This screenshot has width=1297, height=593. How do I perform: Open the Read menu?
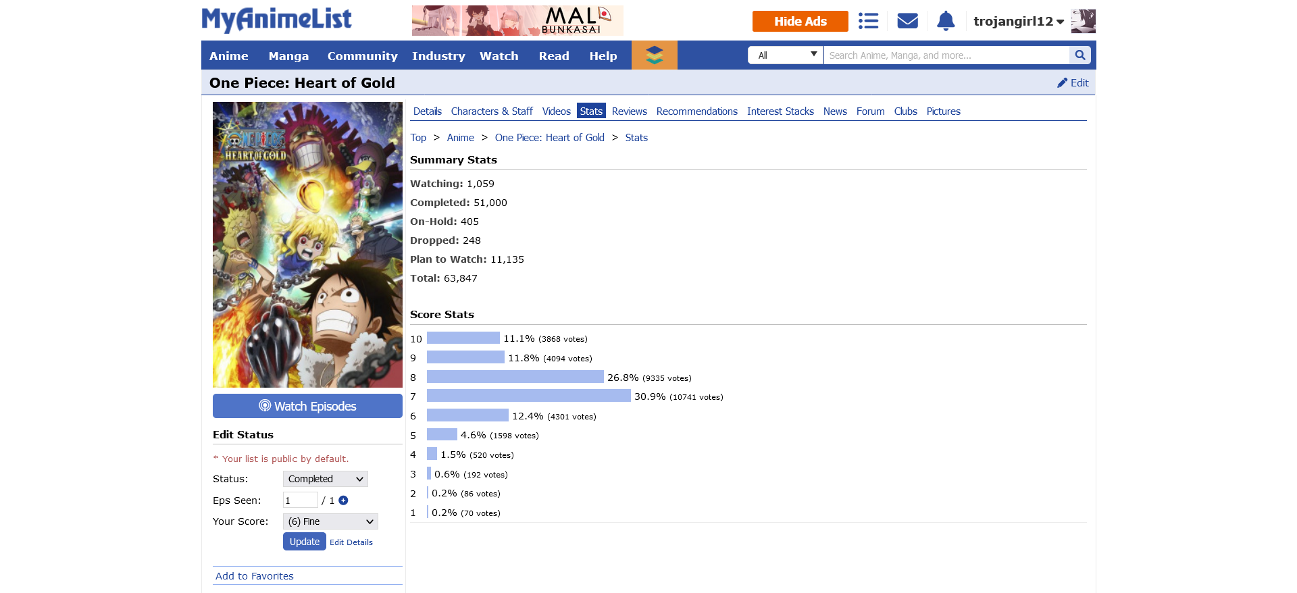coord(554,56)
